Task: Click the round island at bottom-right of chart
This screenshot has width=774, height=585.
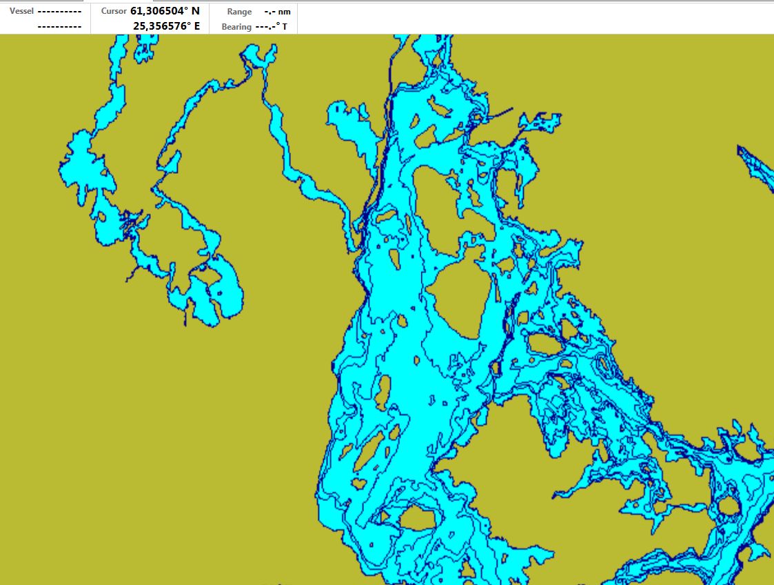Action: [x=728, y=507]
